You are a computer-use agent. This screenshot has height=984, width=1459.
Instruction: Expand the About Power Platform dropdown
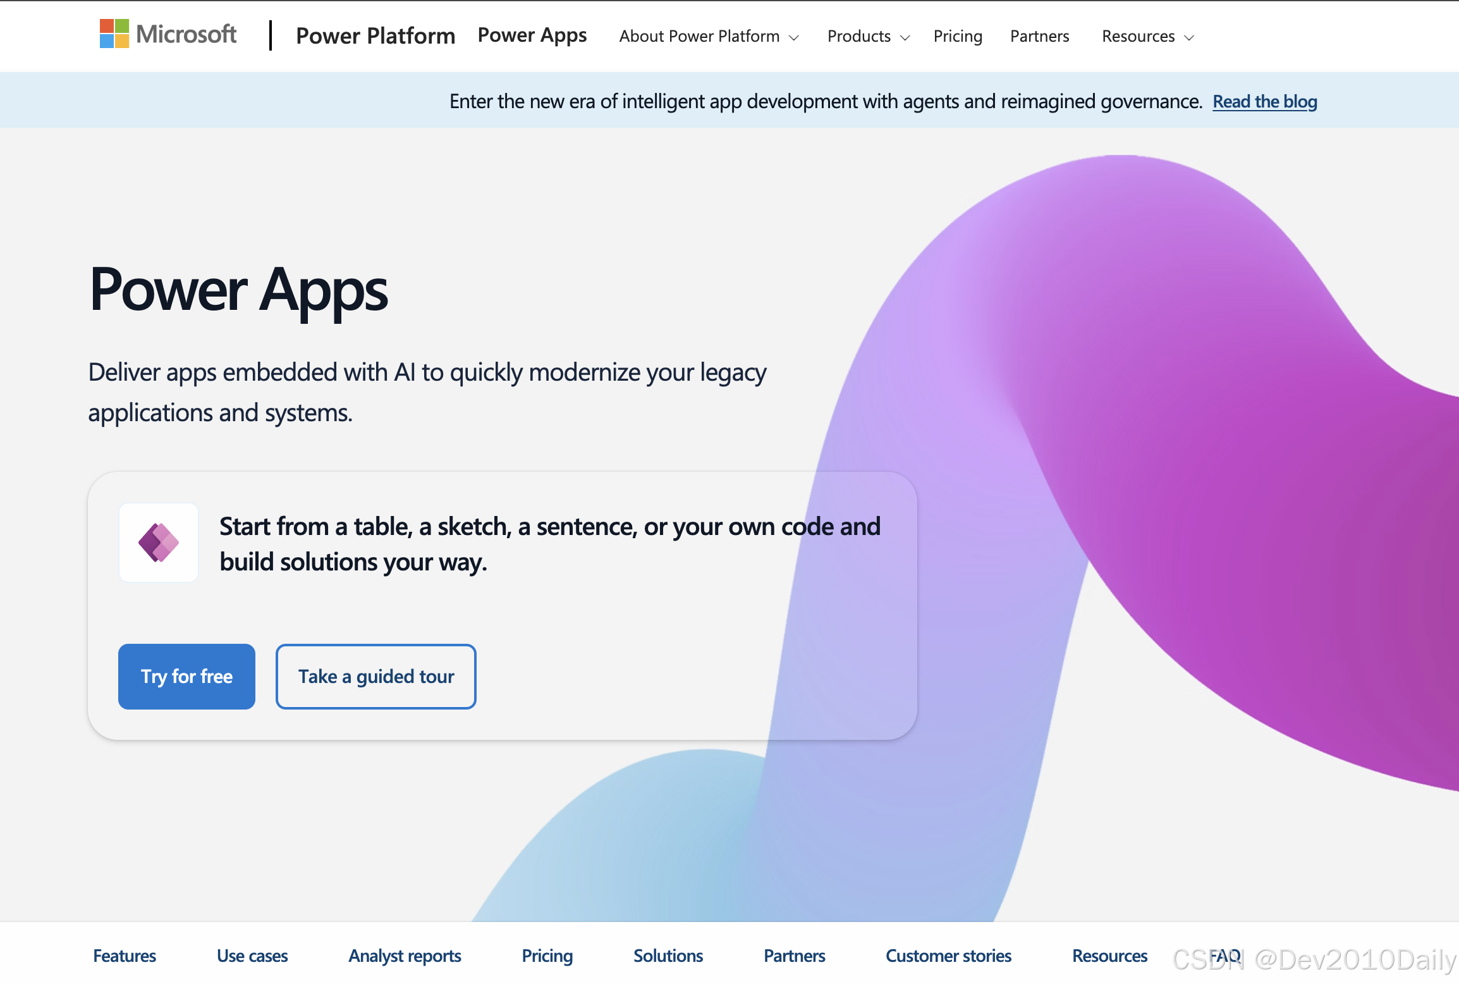[x=709, y=37]
